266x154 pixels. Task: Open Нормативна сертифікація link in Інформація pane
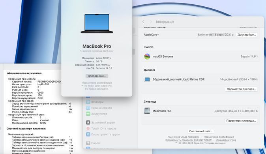click(219, 137)
